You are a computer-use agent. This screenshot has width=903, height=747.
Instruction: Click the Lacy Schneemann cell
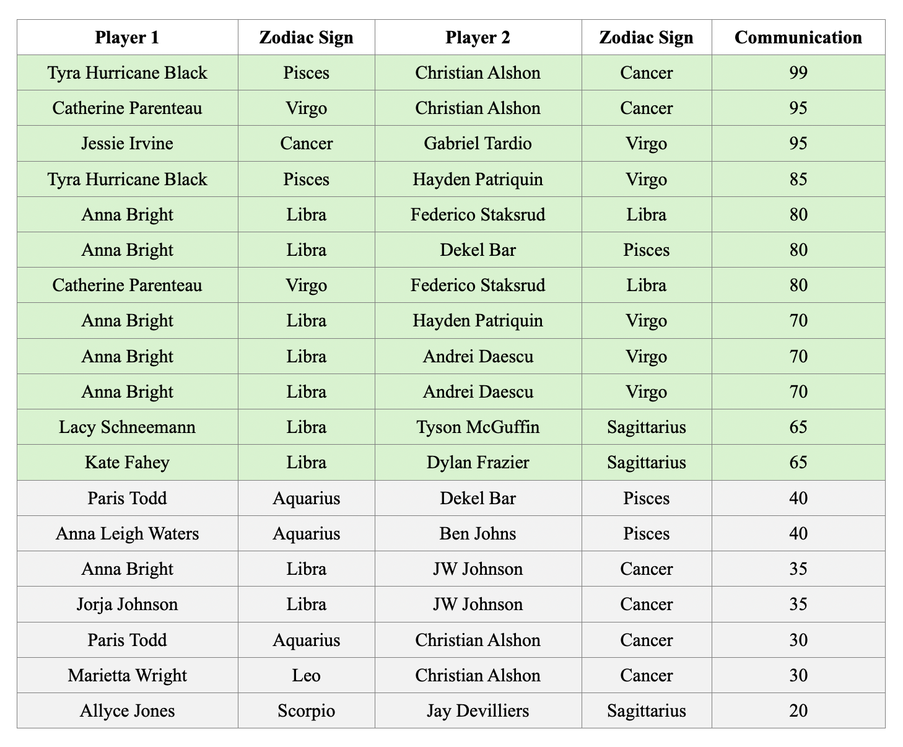(127, 427)
